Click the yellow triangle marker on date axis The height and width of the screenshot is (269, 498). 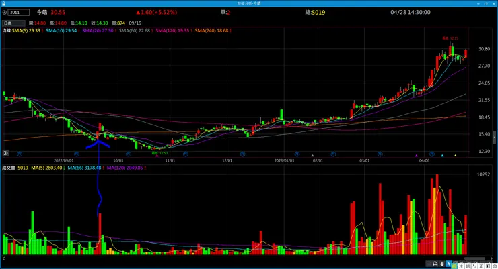(x=455, y=156)
